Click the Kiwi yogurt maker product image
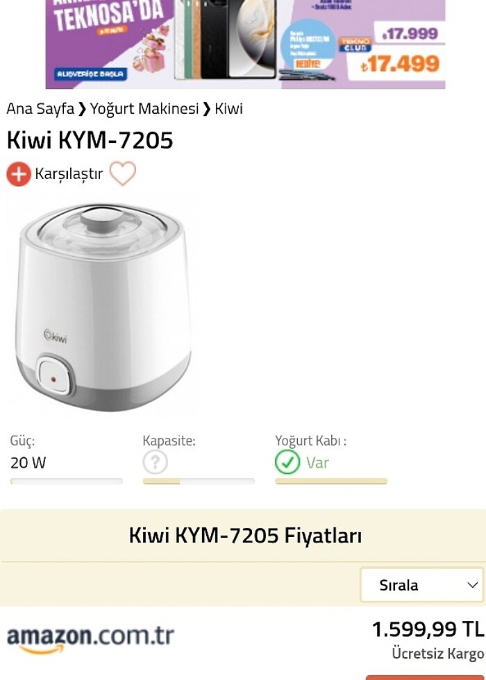 tap(103, 307)
